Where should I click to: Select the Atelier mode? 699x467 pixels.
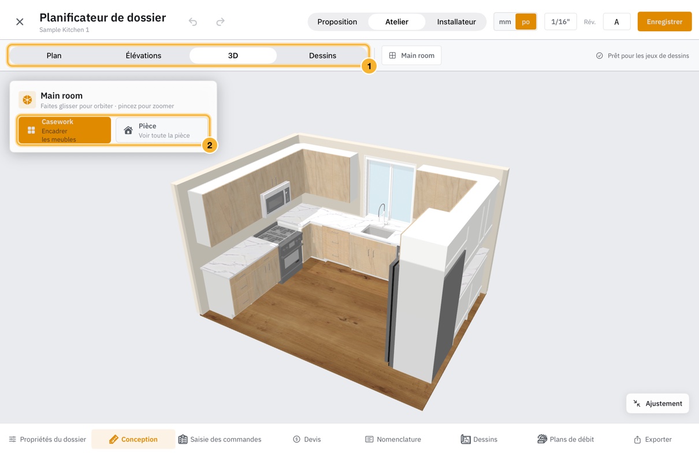click(x=397, y=22)
